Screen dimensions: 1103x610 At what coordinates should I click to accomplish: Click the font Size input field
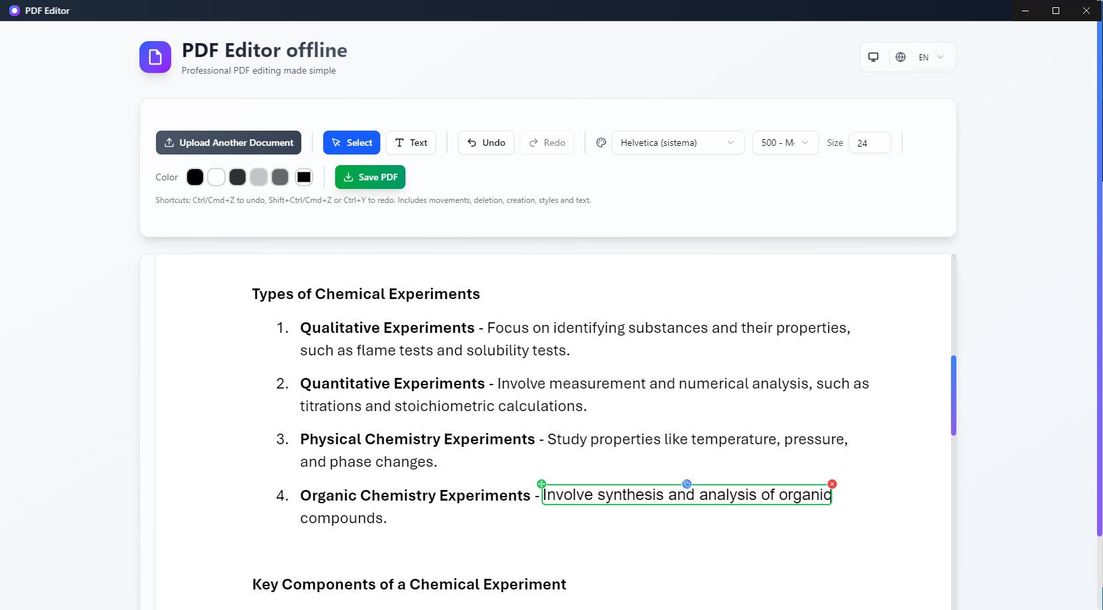click(x=869, y=143)
